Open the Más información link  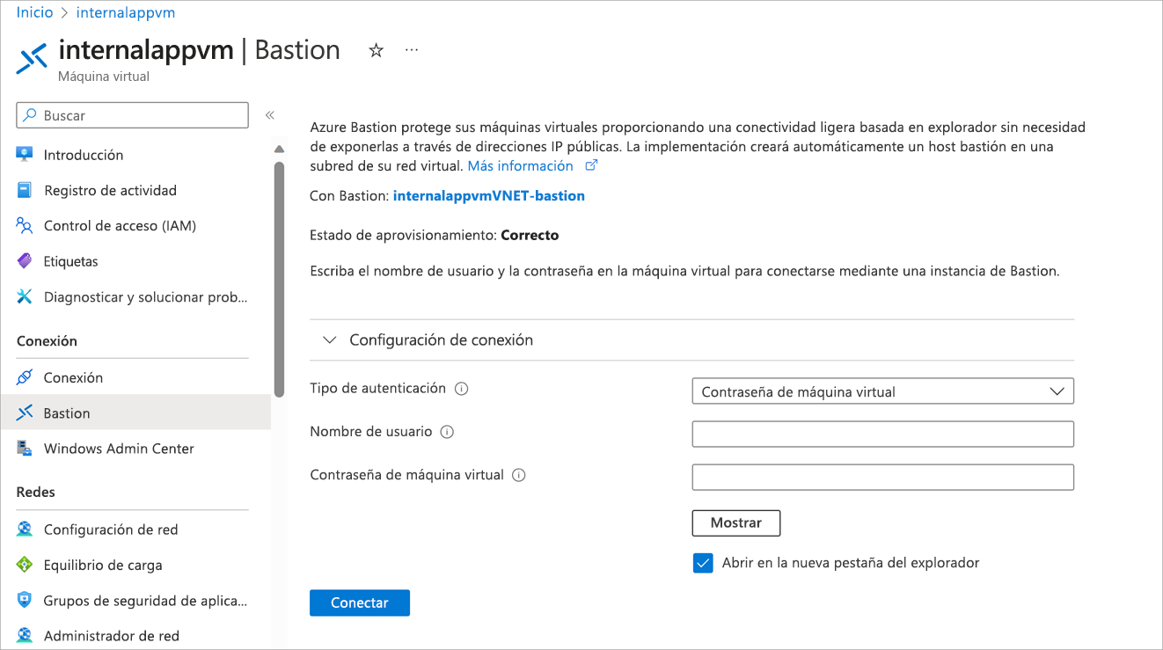520,165
